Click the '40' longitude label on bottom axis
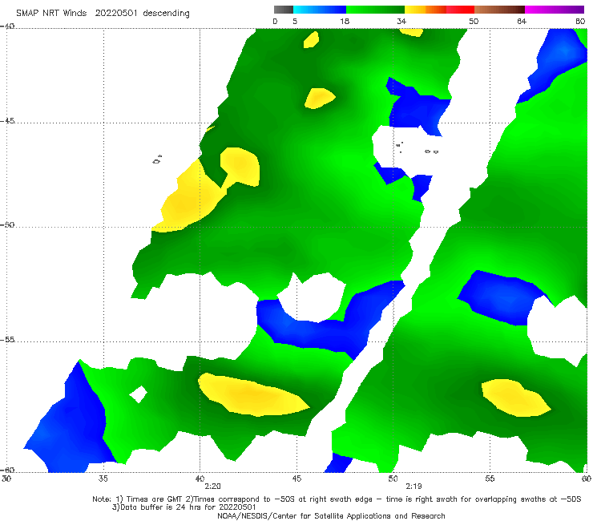The width and height of the screenshot is (593, 521). coord(200,479)
